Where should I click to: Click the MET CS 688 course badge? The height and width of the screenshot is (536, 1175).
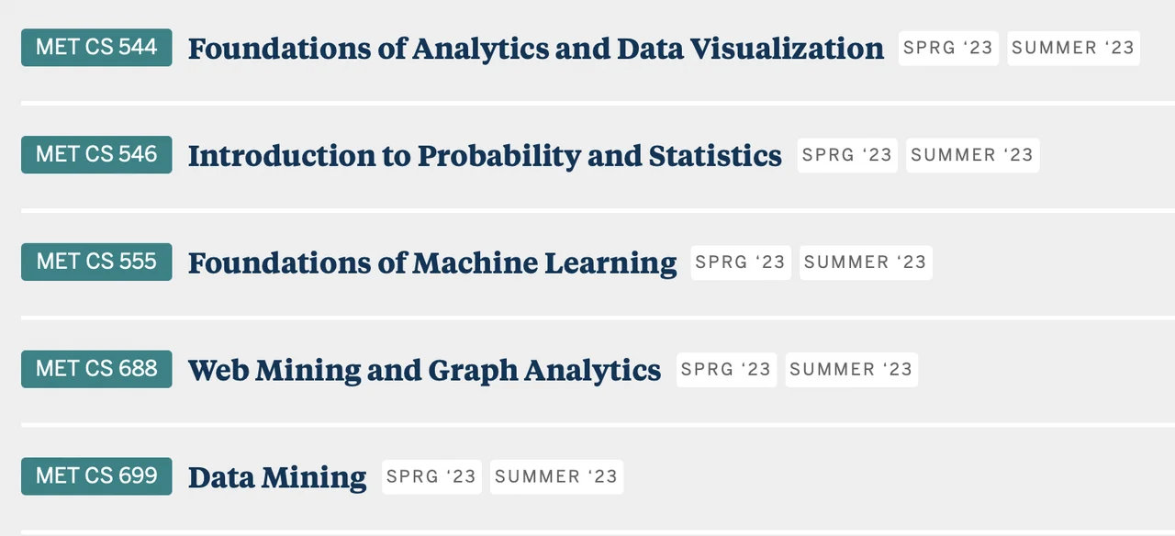(96, 369)
